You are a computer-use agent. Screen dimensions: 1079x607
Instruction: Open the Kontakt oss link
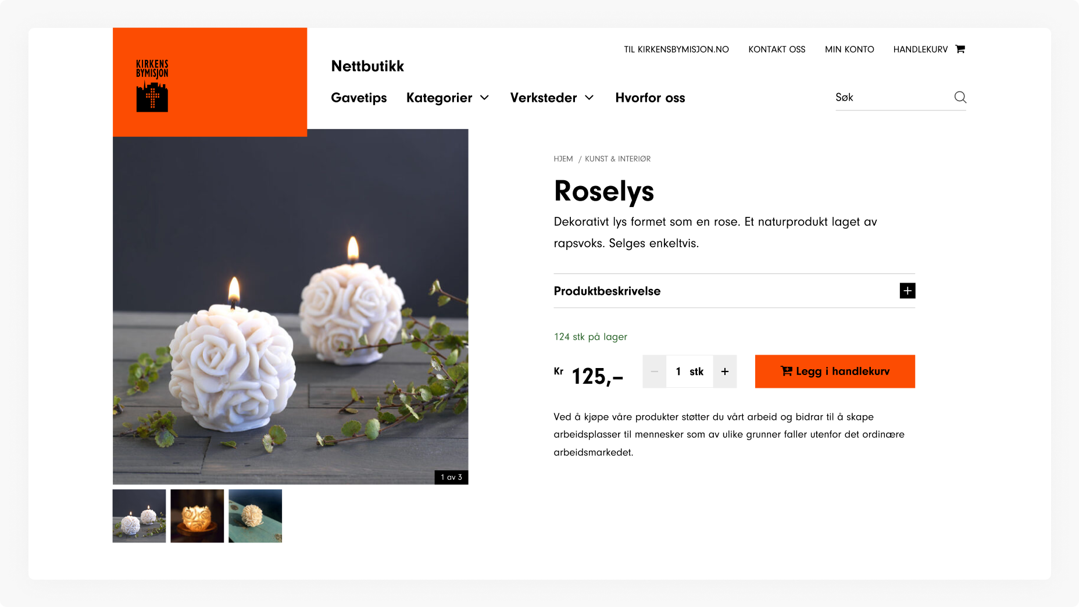coord(777,49)
